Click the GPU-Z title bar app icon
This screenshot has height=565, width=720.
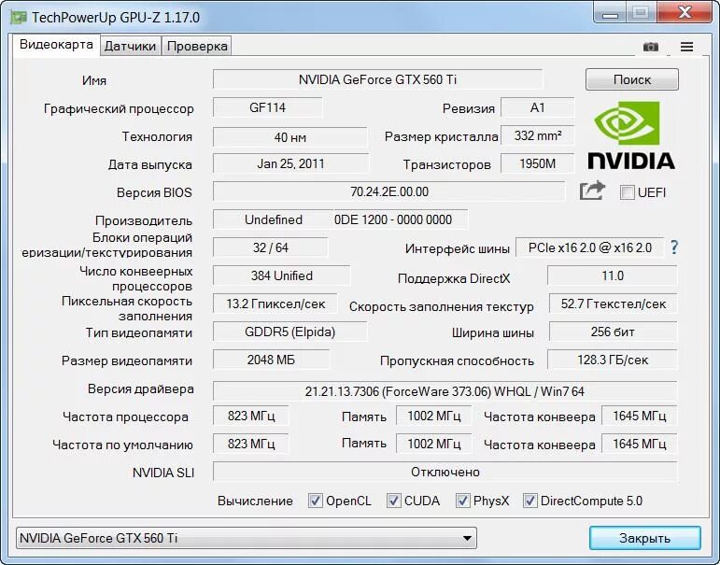[19, 18]
